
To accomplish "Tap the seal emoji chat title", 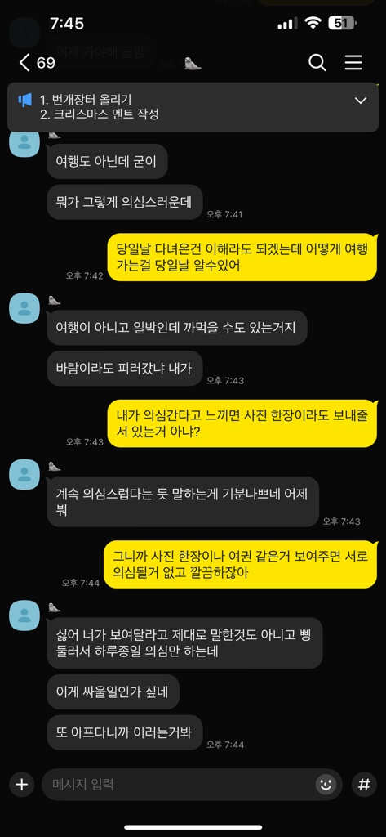I will 193,64.
